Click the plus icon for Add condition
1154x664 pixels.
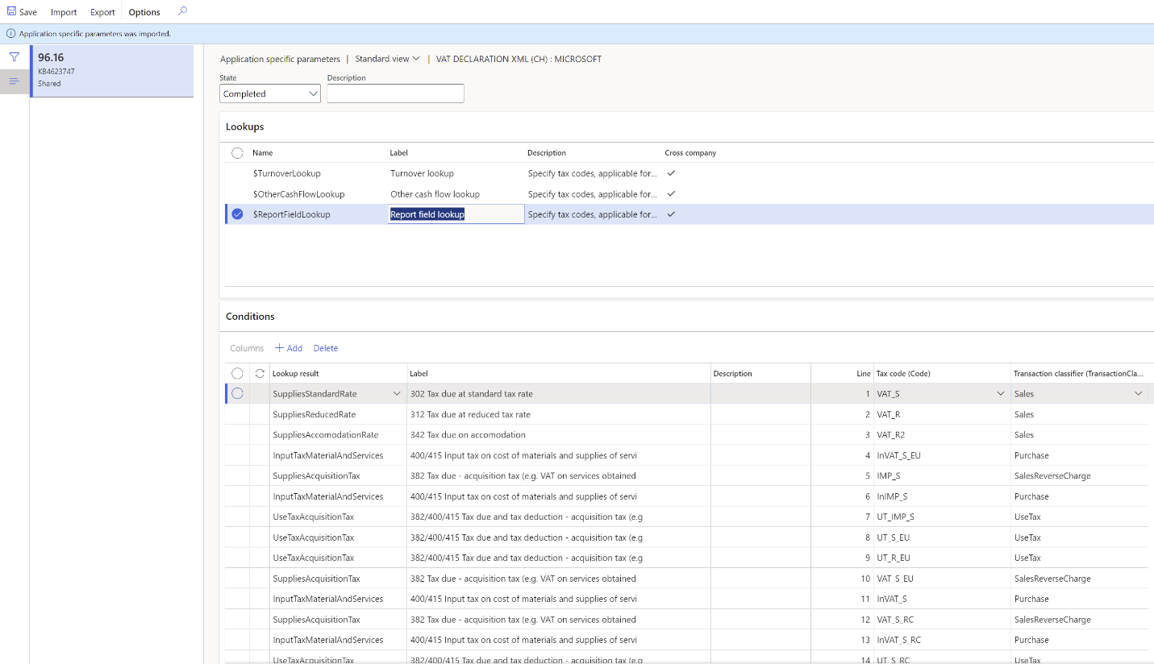click(x=280, y=348)
